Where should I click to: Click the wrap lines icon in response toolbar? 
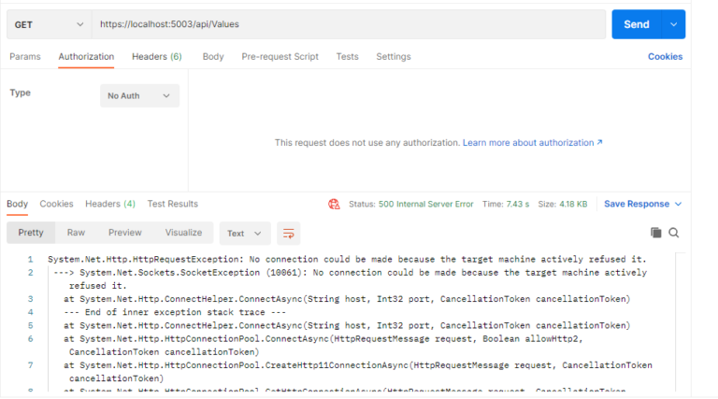click(289, 234)
